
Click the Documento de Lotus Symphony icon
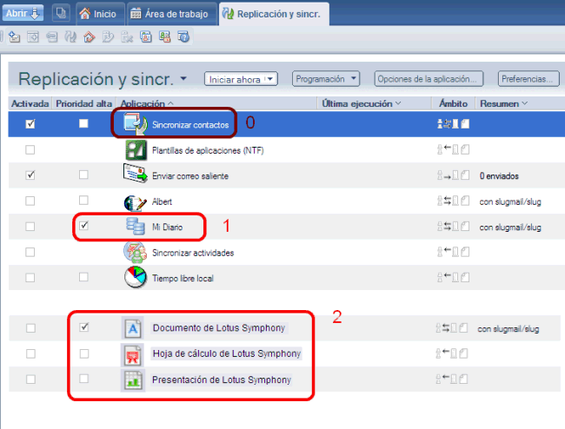pyautogui.click(x=133, y=328)
